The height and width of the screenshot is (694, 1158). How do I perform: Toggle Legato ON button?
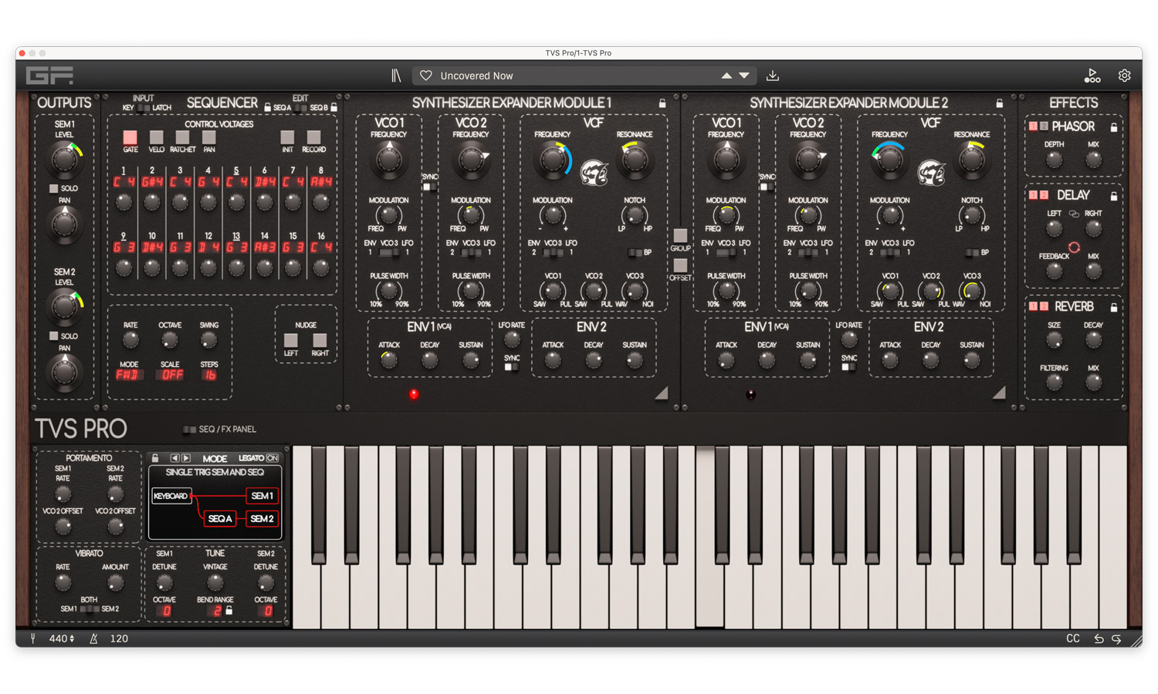pyautogui.click(x=272, y=458)
